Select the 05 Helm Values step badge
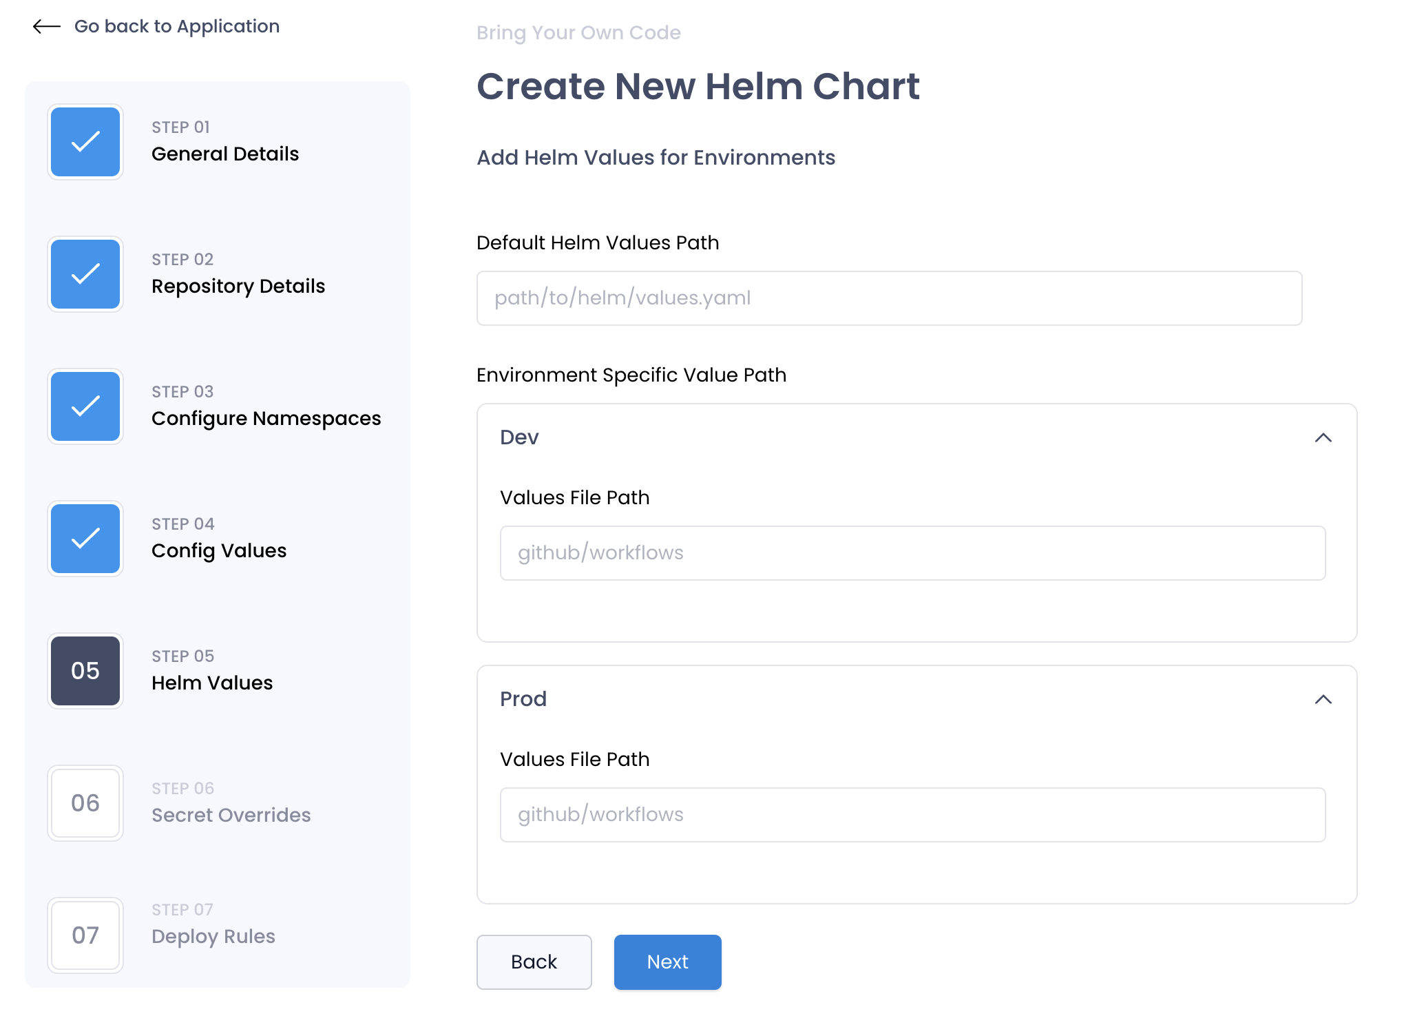 pyautogui.click(x=85, y=671)
